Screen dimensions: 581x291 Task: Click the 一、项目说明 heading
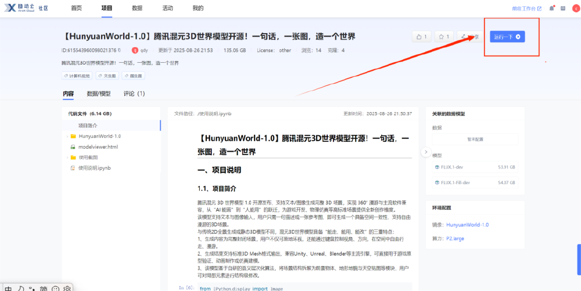220,170
